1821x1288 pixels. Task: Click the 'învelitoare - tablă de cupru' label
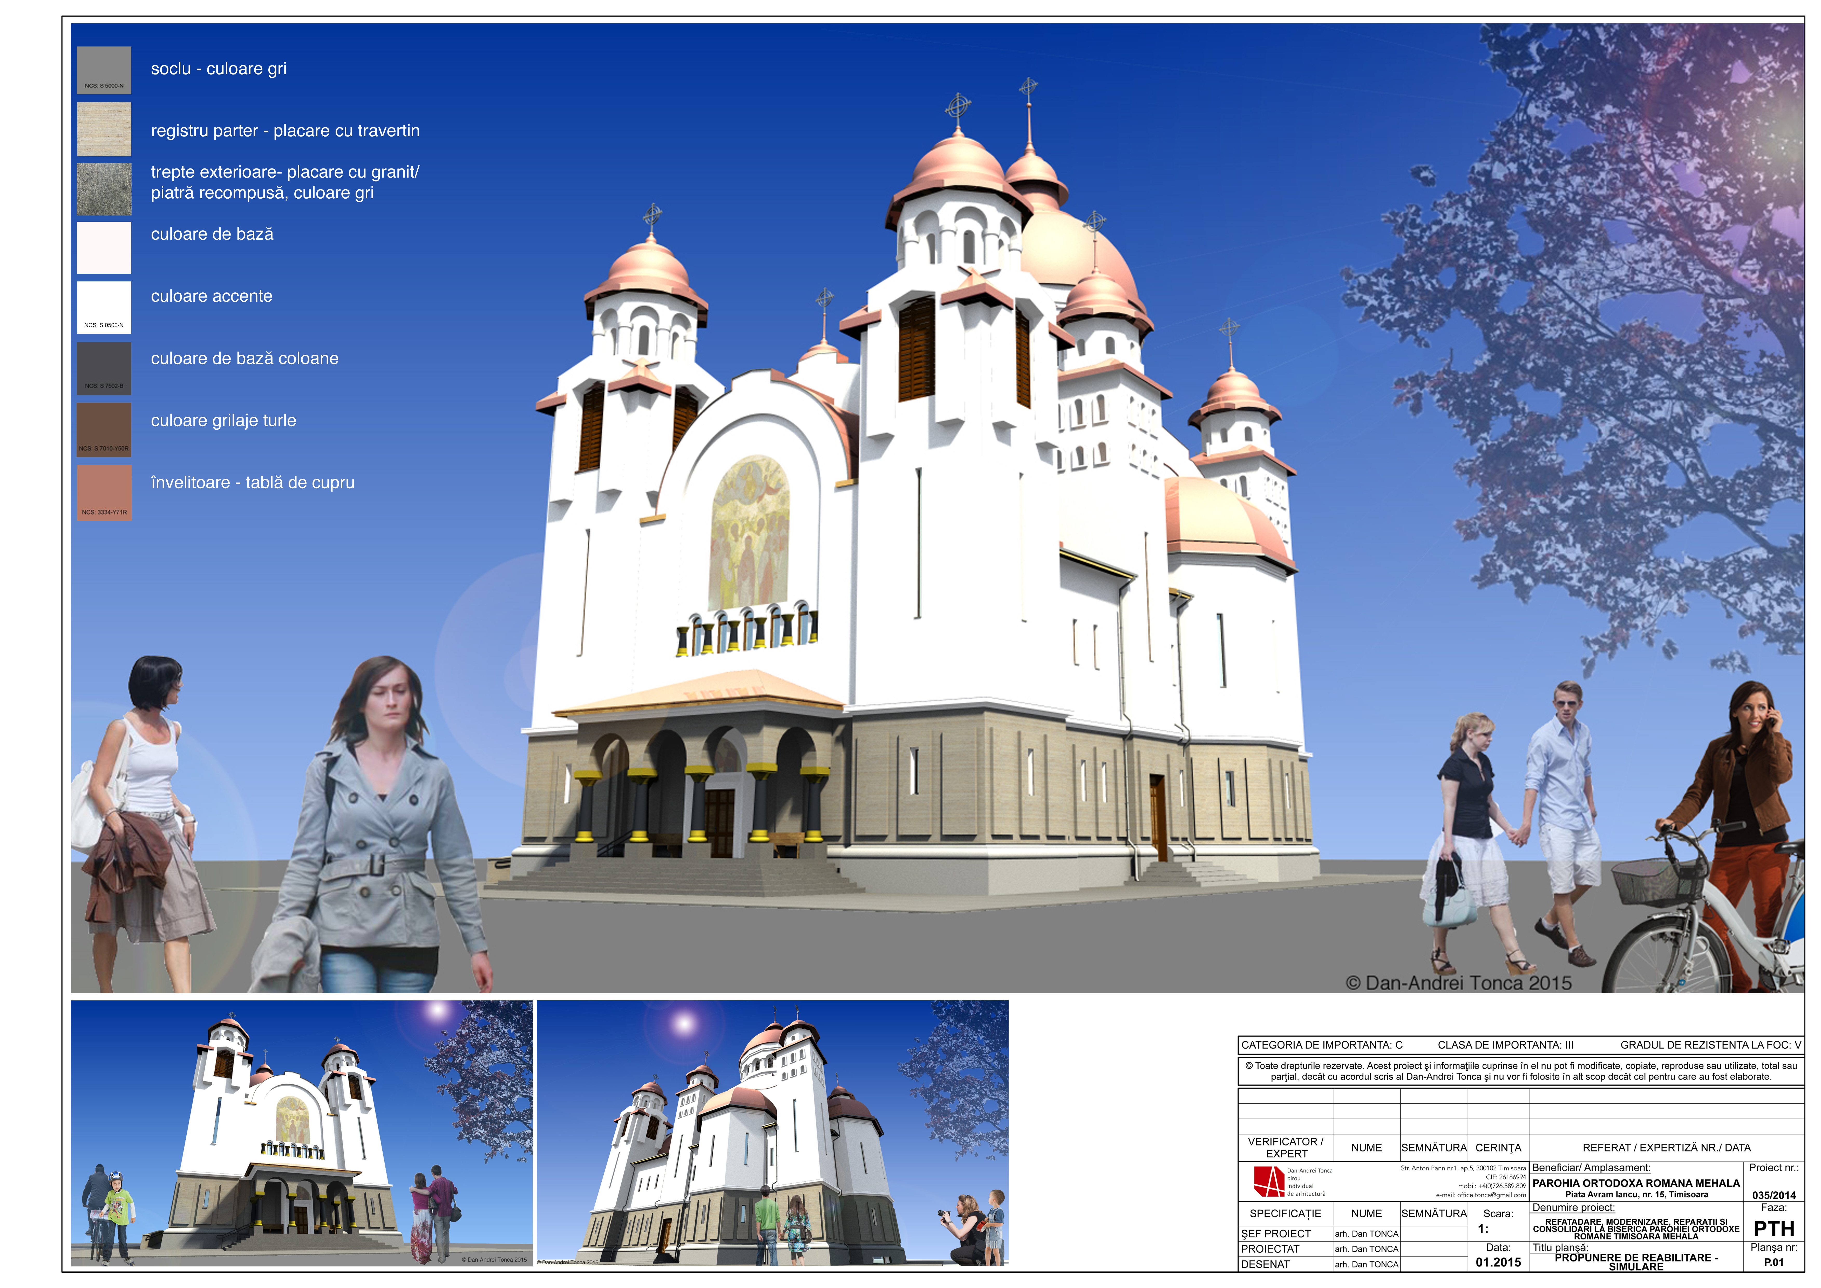252,482
